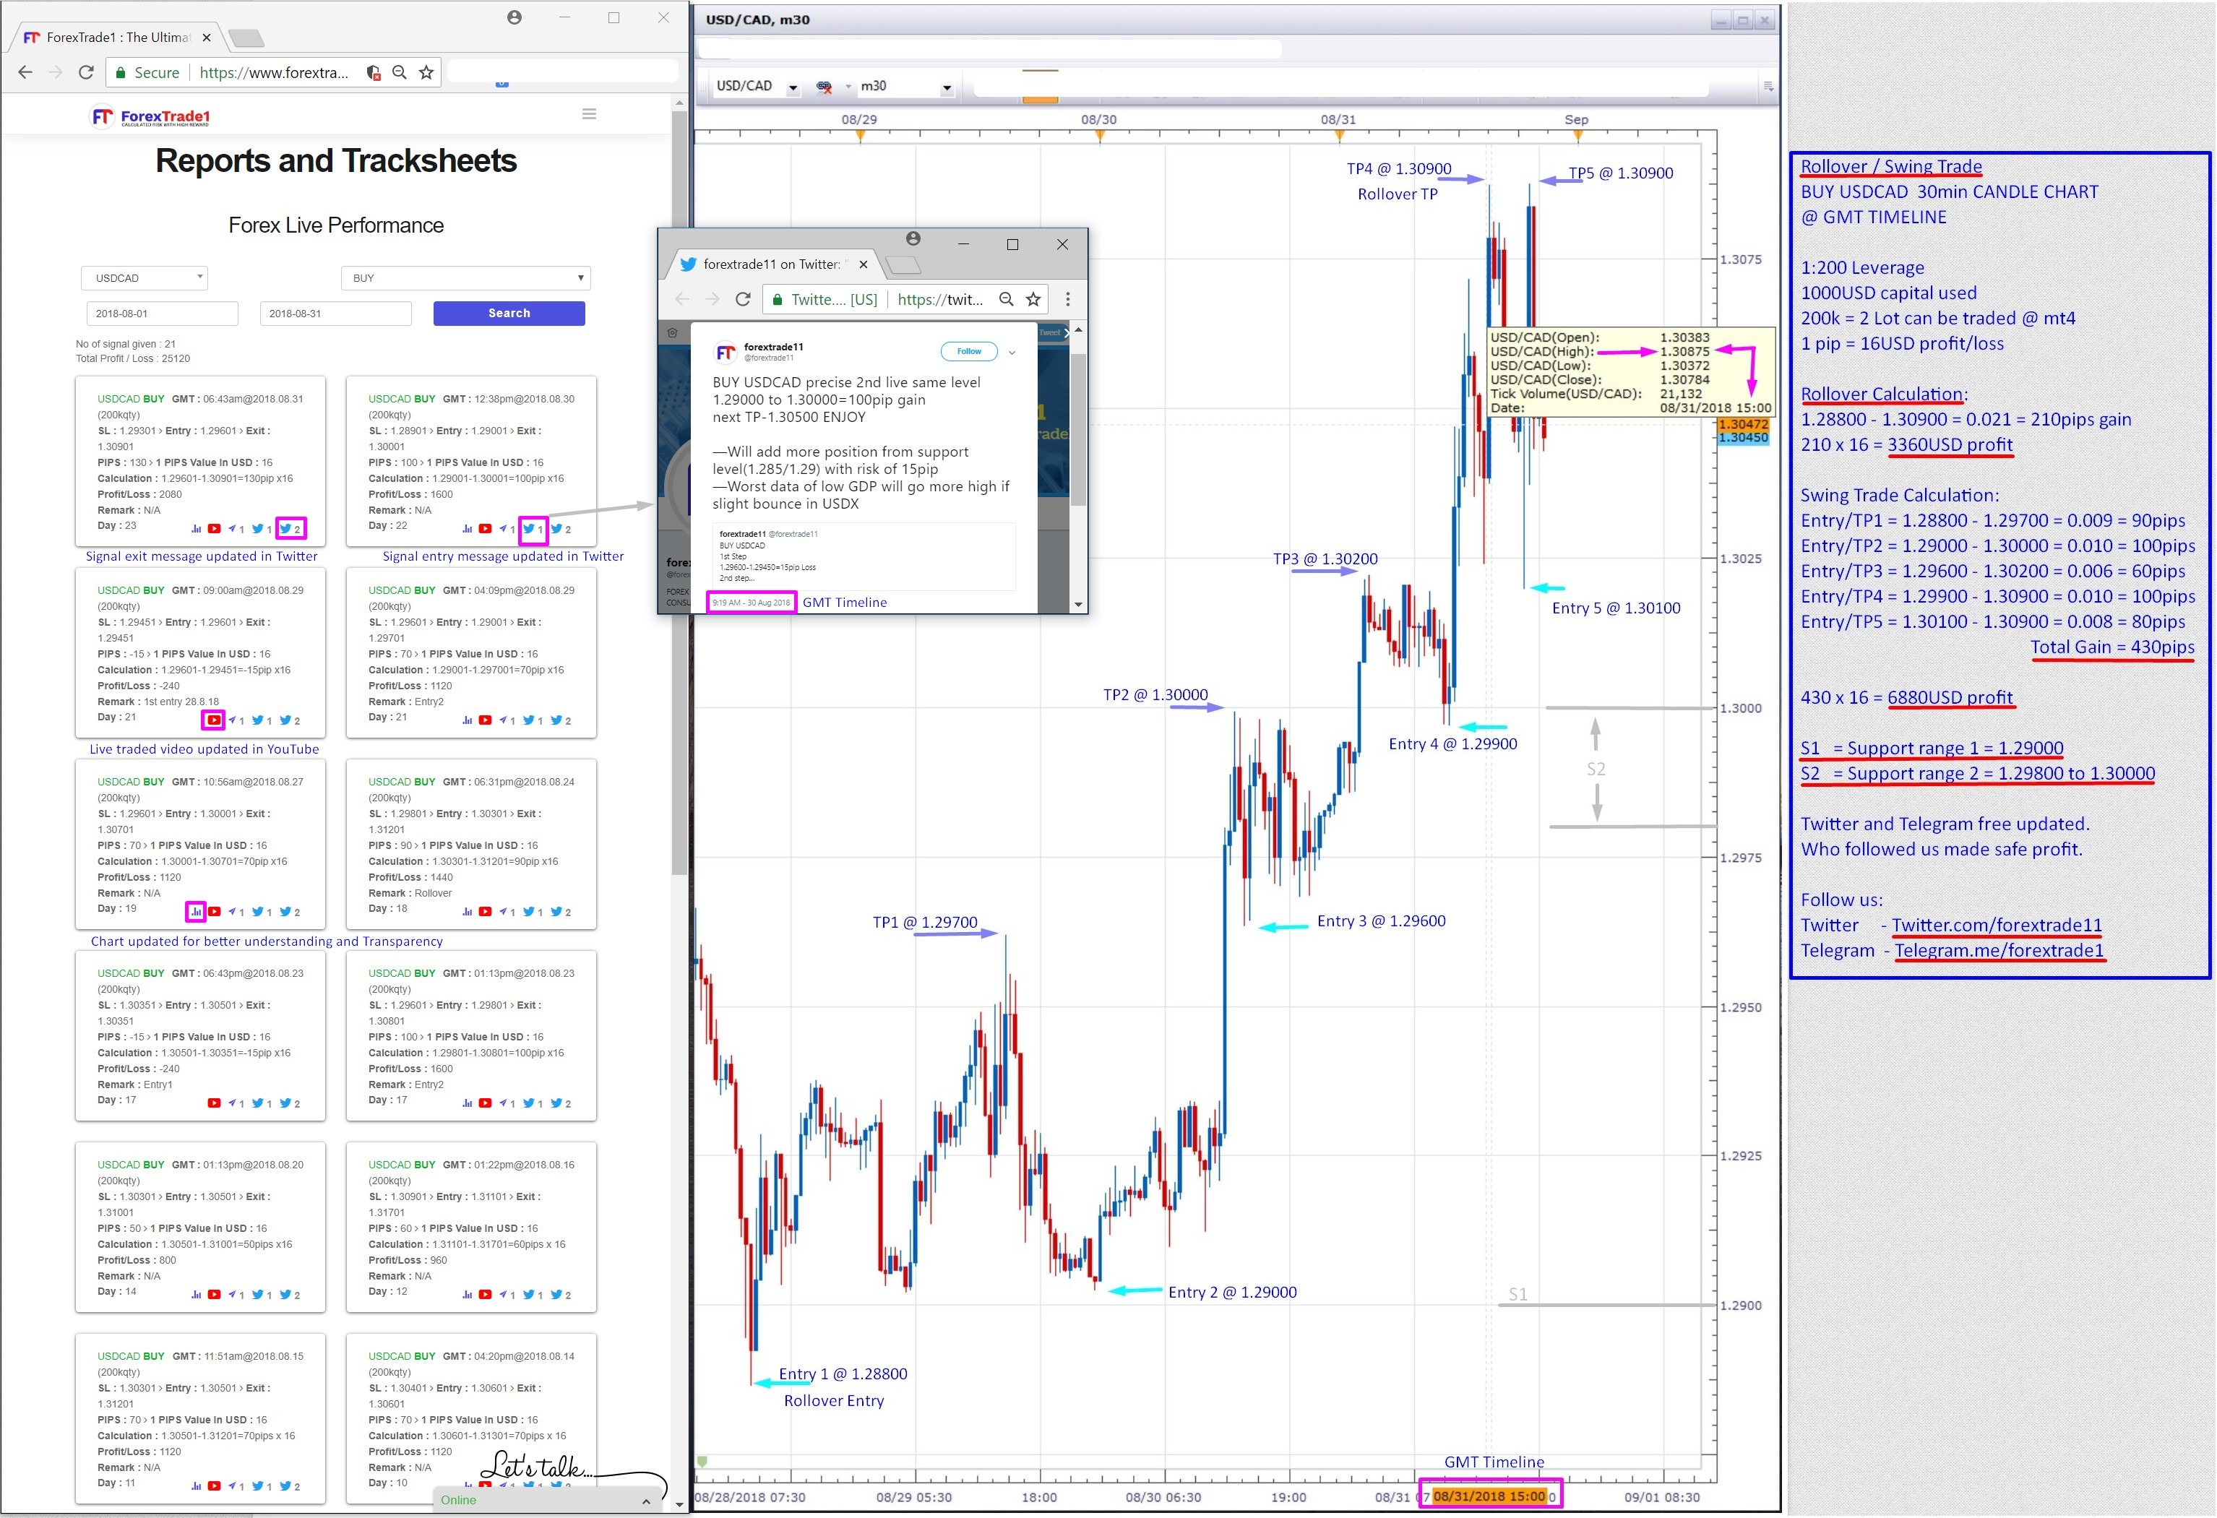2217x1518 pixels.
Task: Click the "No of signal given : 21" text
Action: (x=126, y=344)
